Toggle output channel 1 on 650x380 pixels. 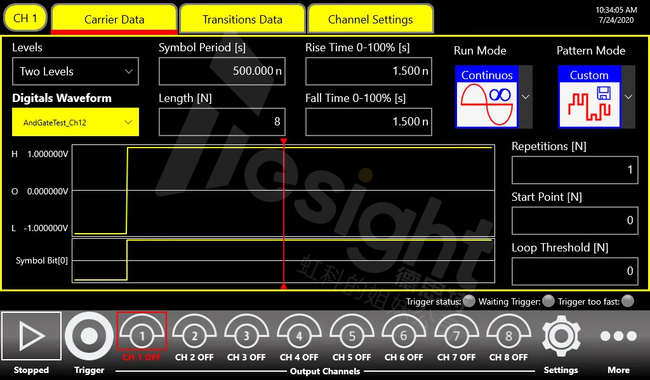click(142, 332)
